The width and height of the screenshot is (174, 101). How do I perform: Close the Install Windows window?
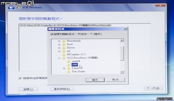pos(160,5)
